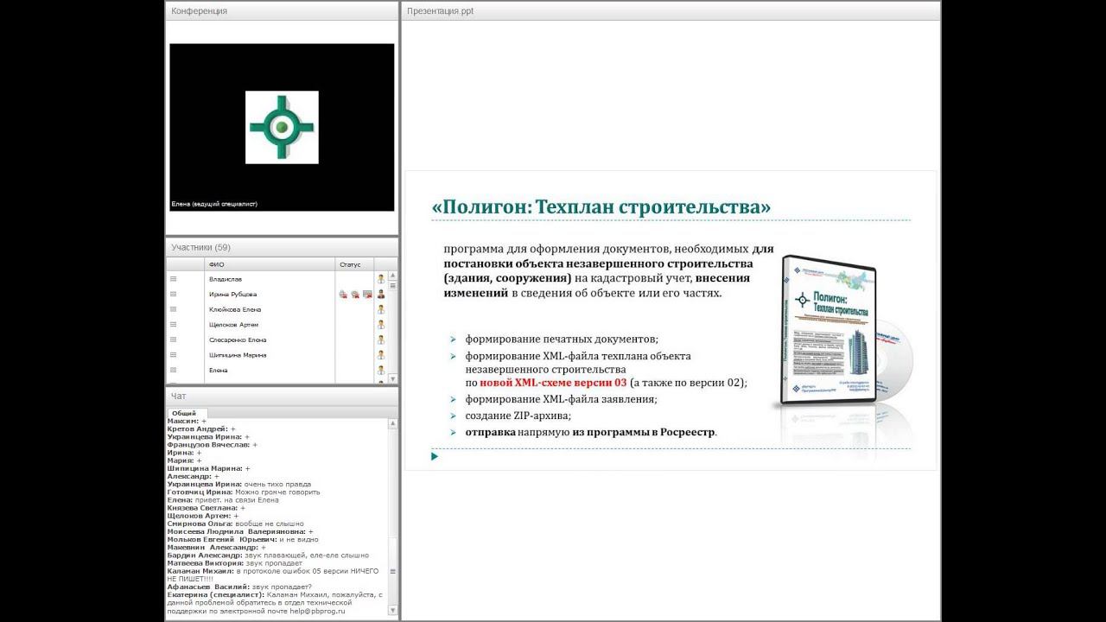
Task: Click the Участники (59) panel title
Action: click(200, 247)
